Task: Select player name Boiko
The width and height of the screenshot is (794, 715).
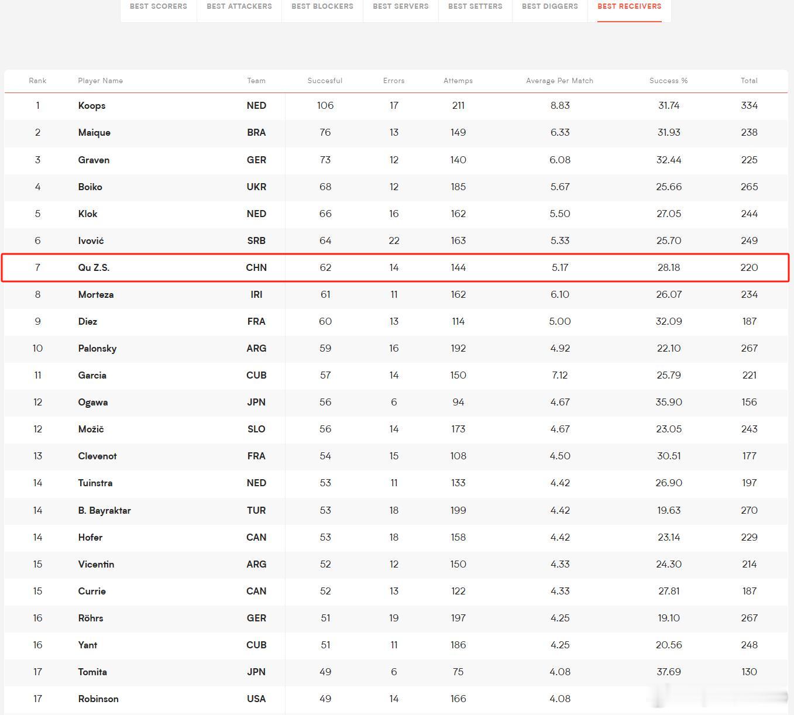Action: pyautogui.click(x=90, y=187)
